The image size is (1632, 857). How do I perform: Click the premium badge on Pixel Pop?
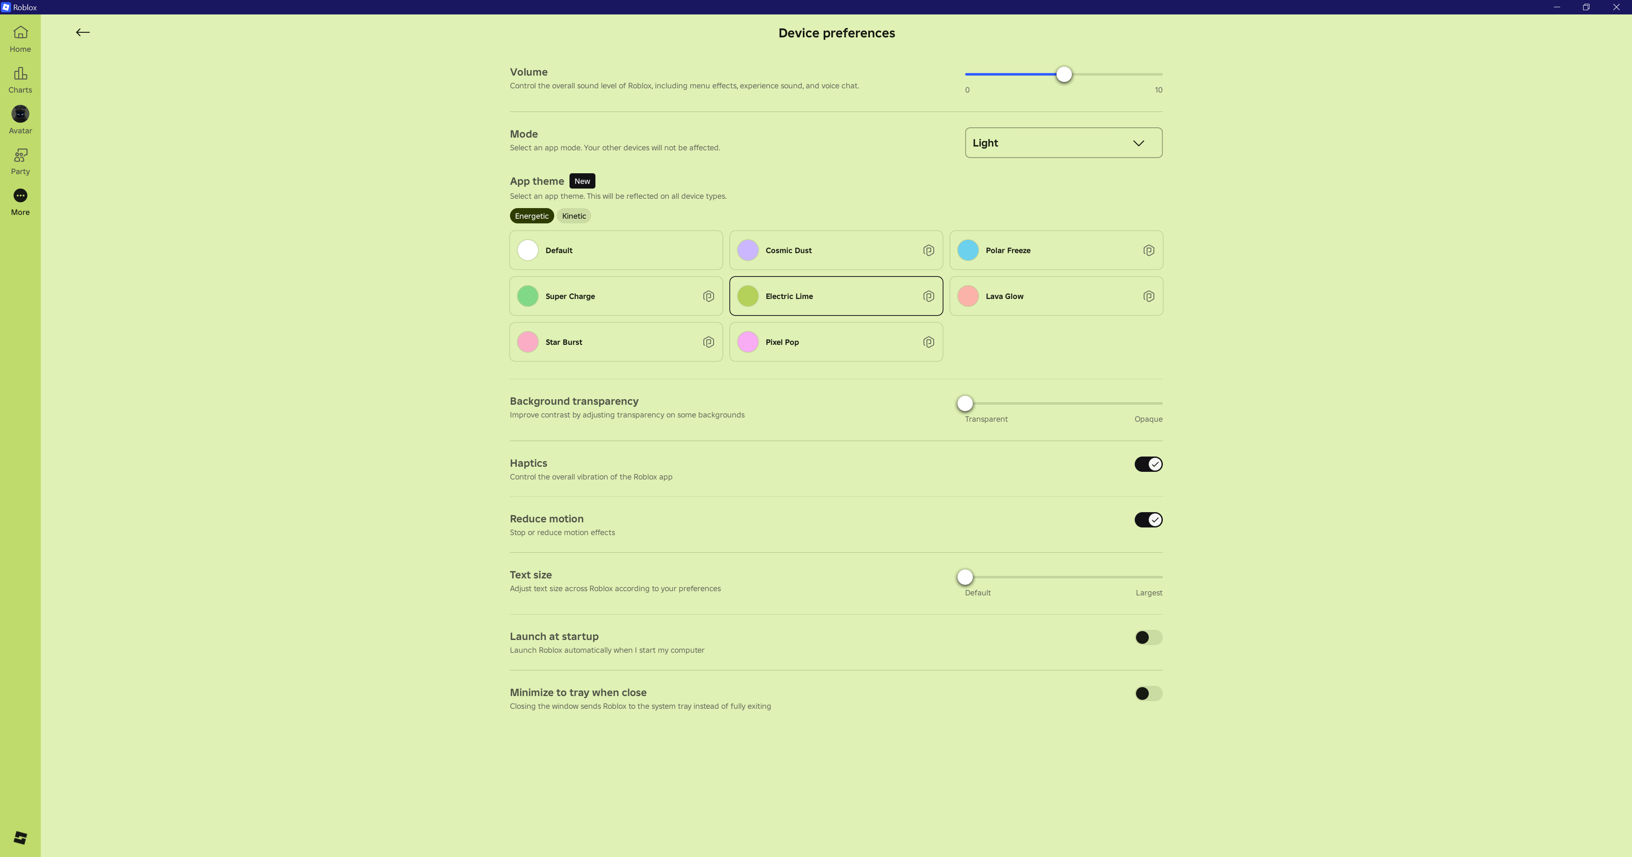coord(928,342)
